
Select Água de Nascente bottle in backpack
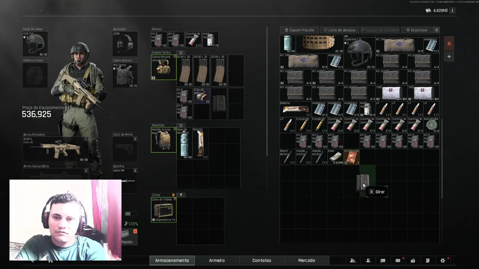(184, 143)
